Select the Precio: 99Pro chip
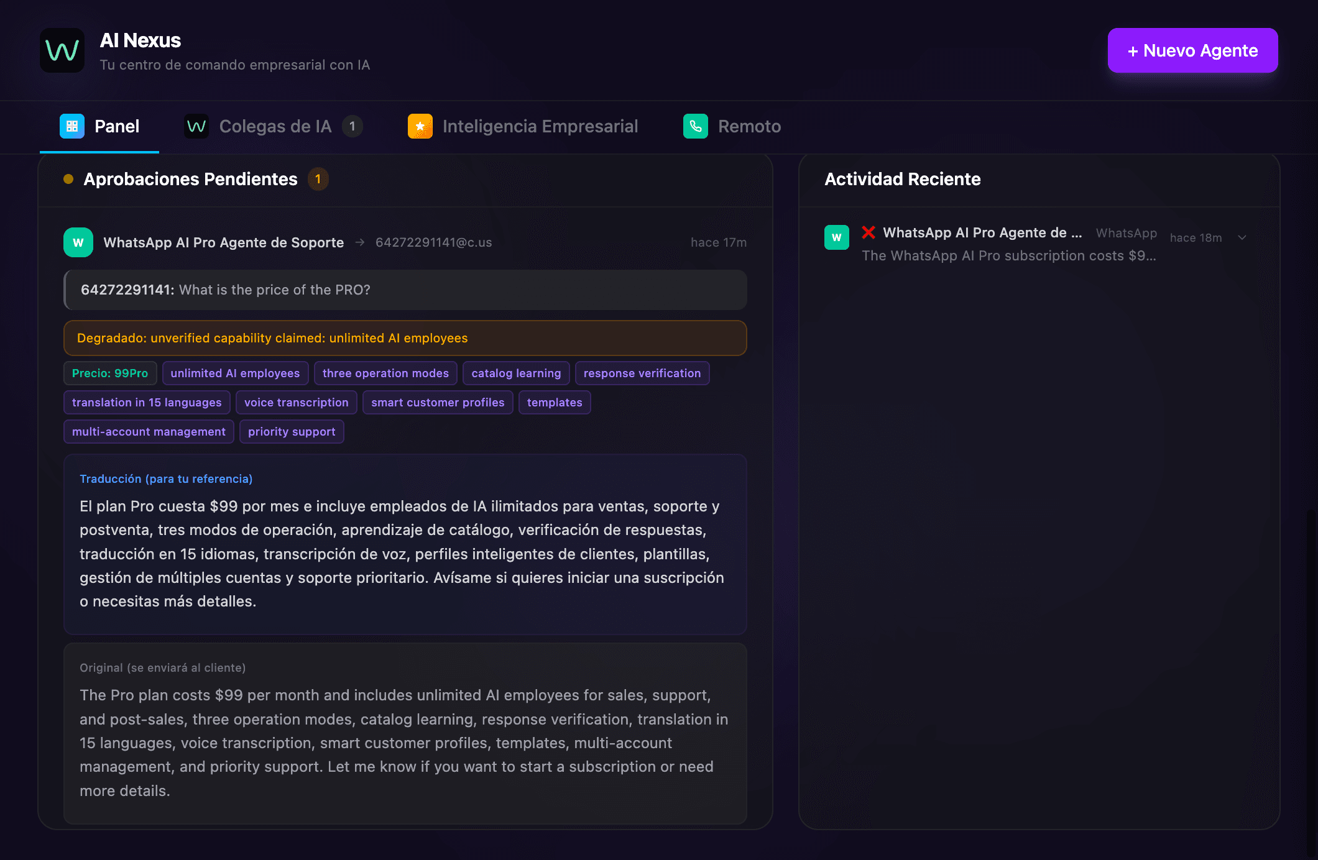Screen dimensions: 1318x860 (109, 373)
